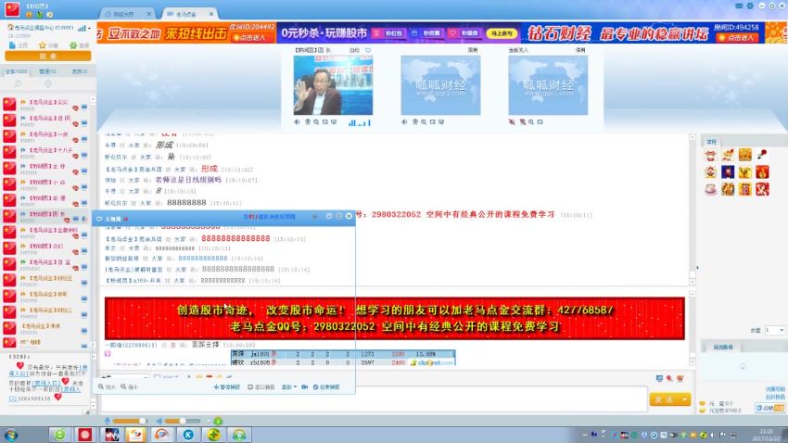Click the 消费明细 link
The width and height of the screenshot is (788, 443).
point(775,389)
